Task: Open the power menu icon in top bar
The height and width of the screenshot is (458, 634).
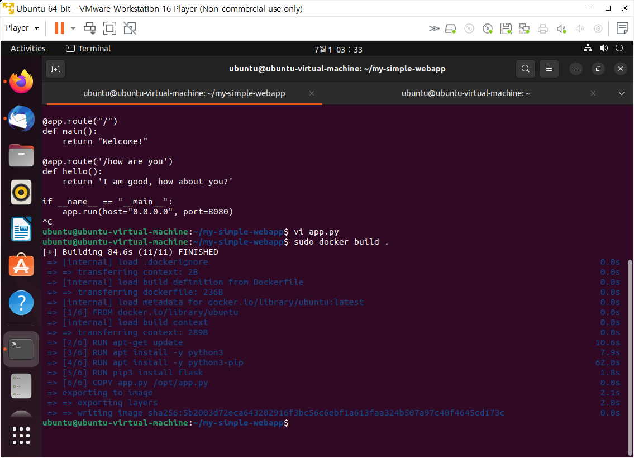Action: [x=619, y=48]
